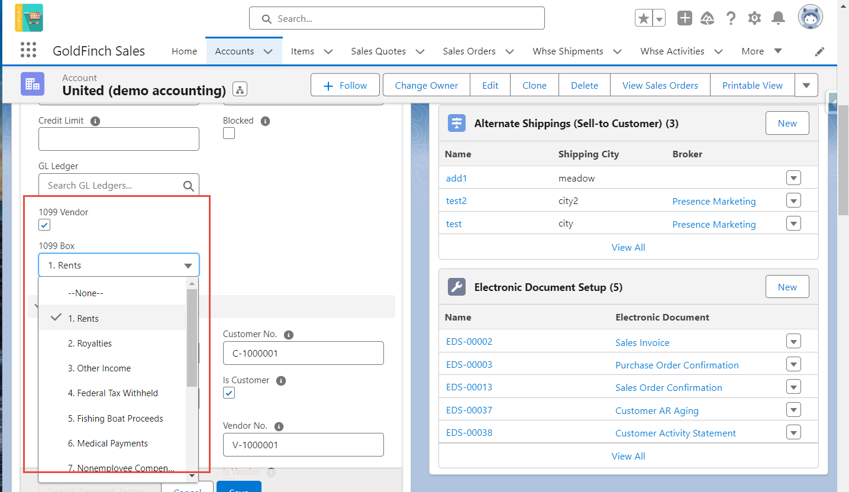Image resolution: width=849 pixels, height=492 pixels.
Task: Show Is Customer info icon
Action: [281, 381]
